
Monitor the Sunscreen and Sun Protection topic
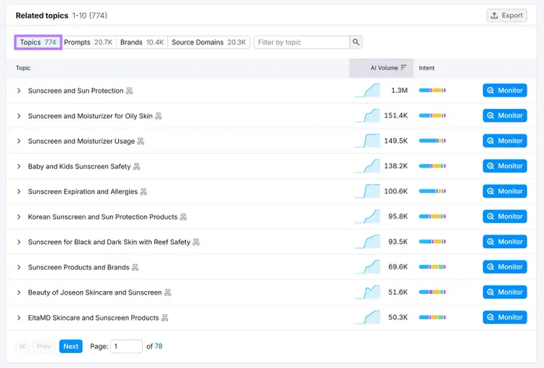coord(505,90)
